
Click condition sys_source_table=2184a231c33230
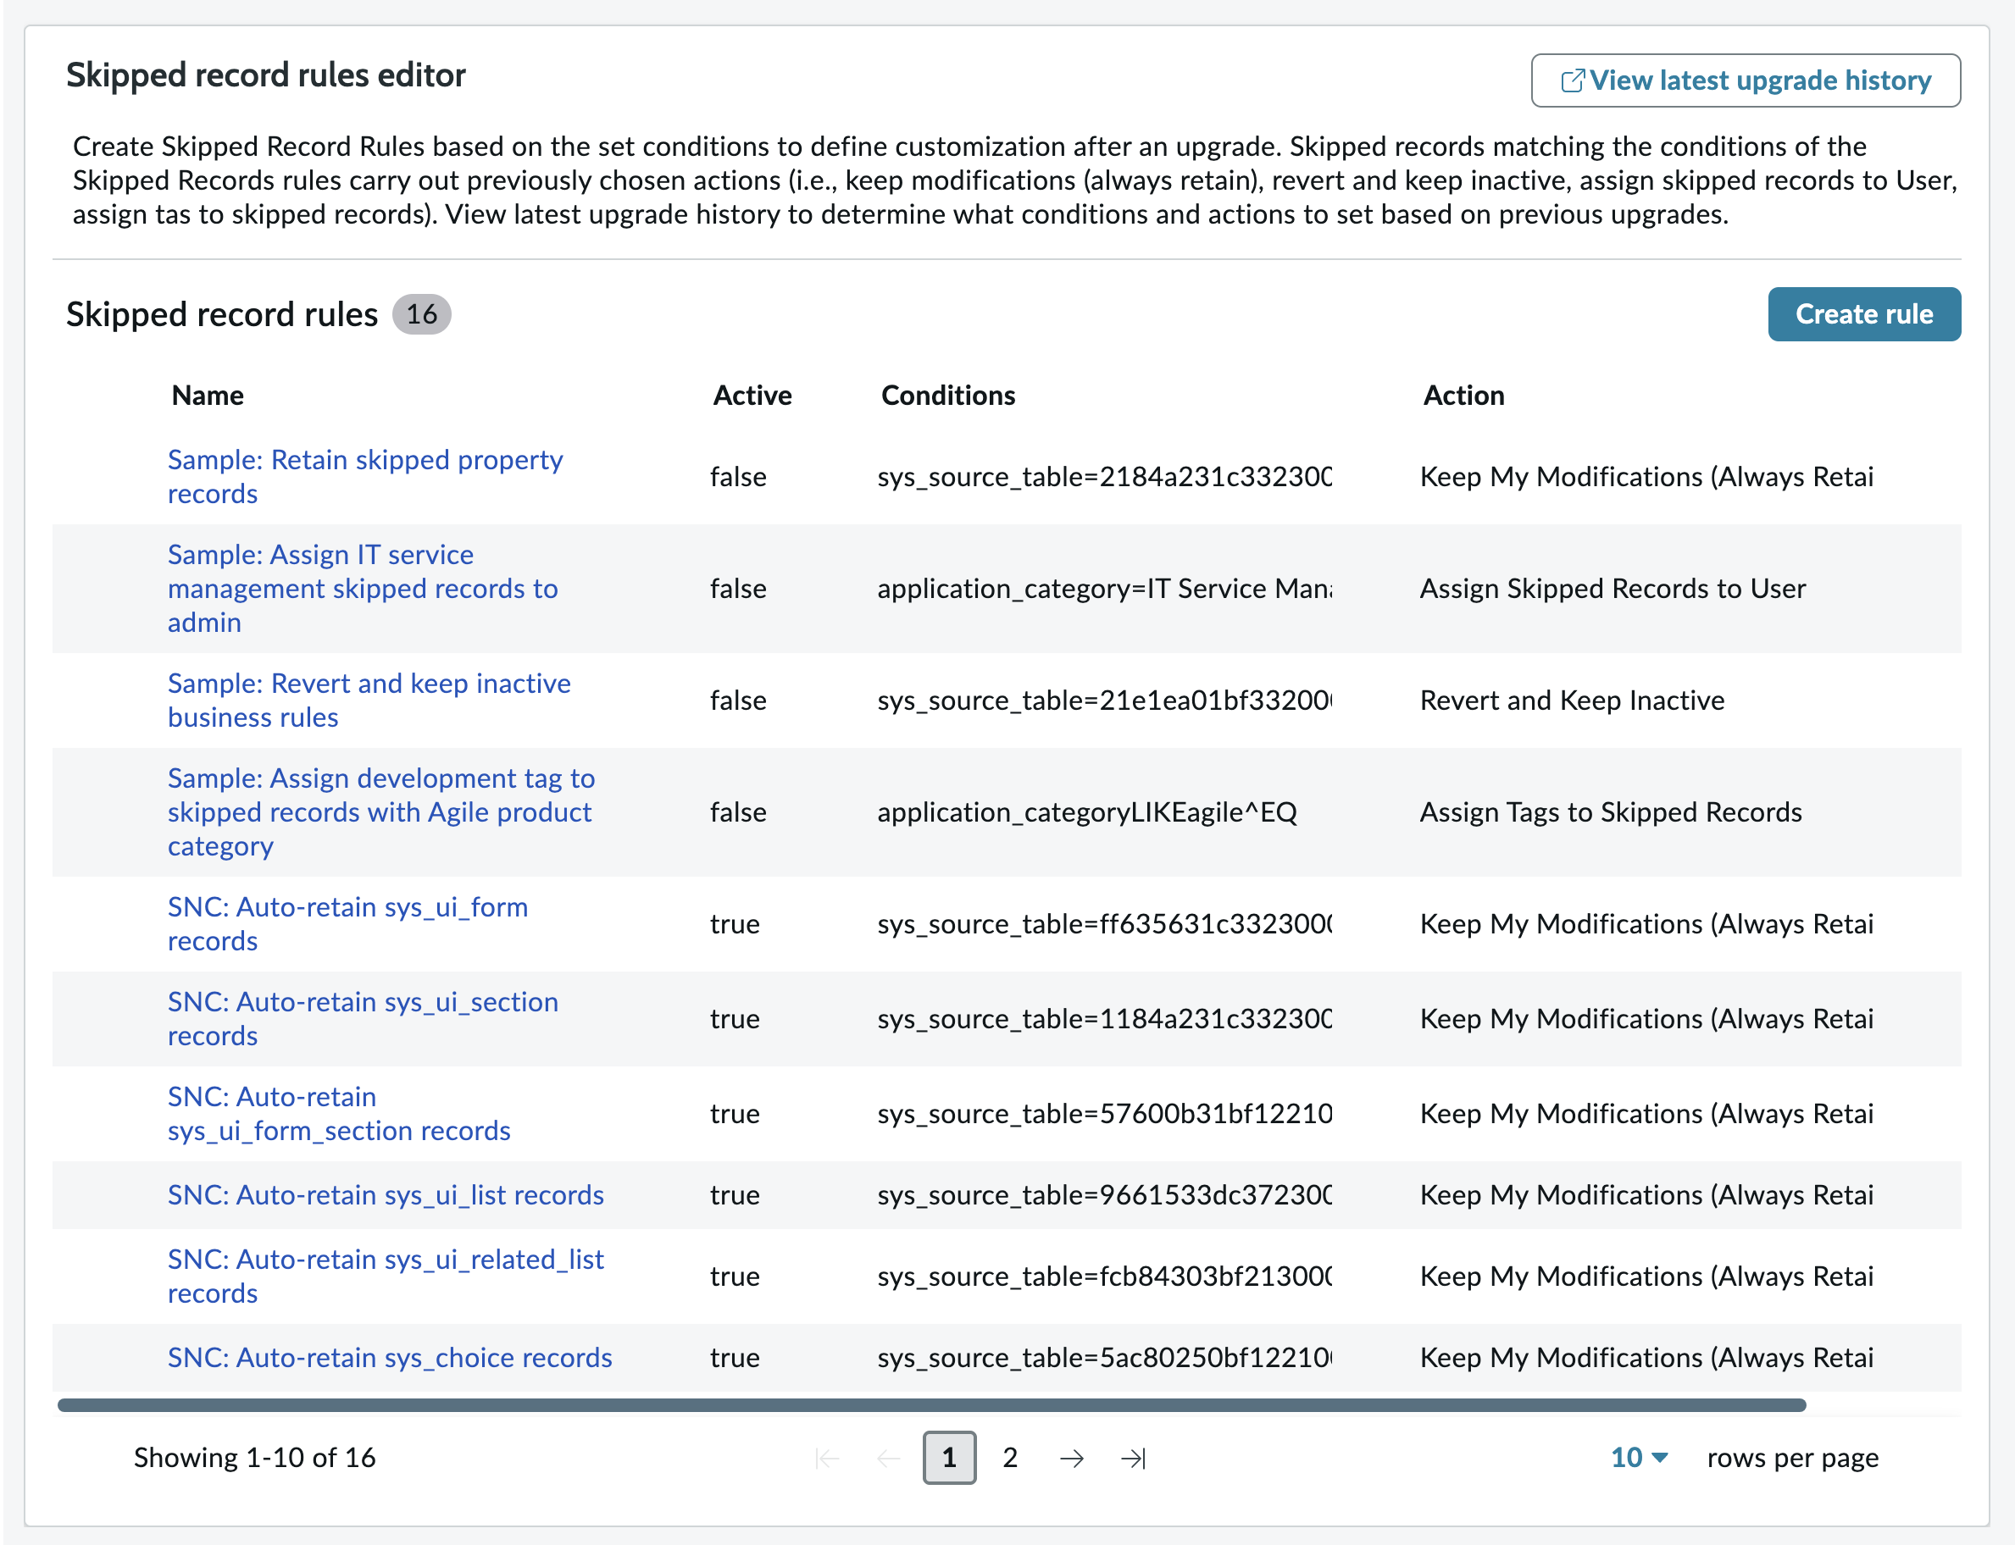click(x=1104, y=476)
